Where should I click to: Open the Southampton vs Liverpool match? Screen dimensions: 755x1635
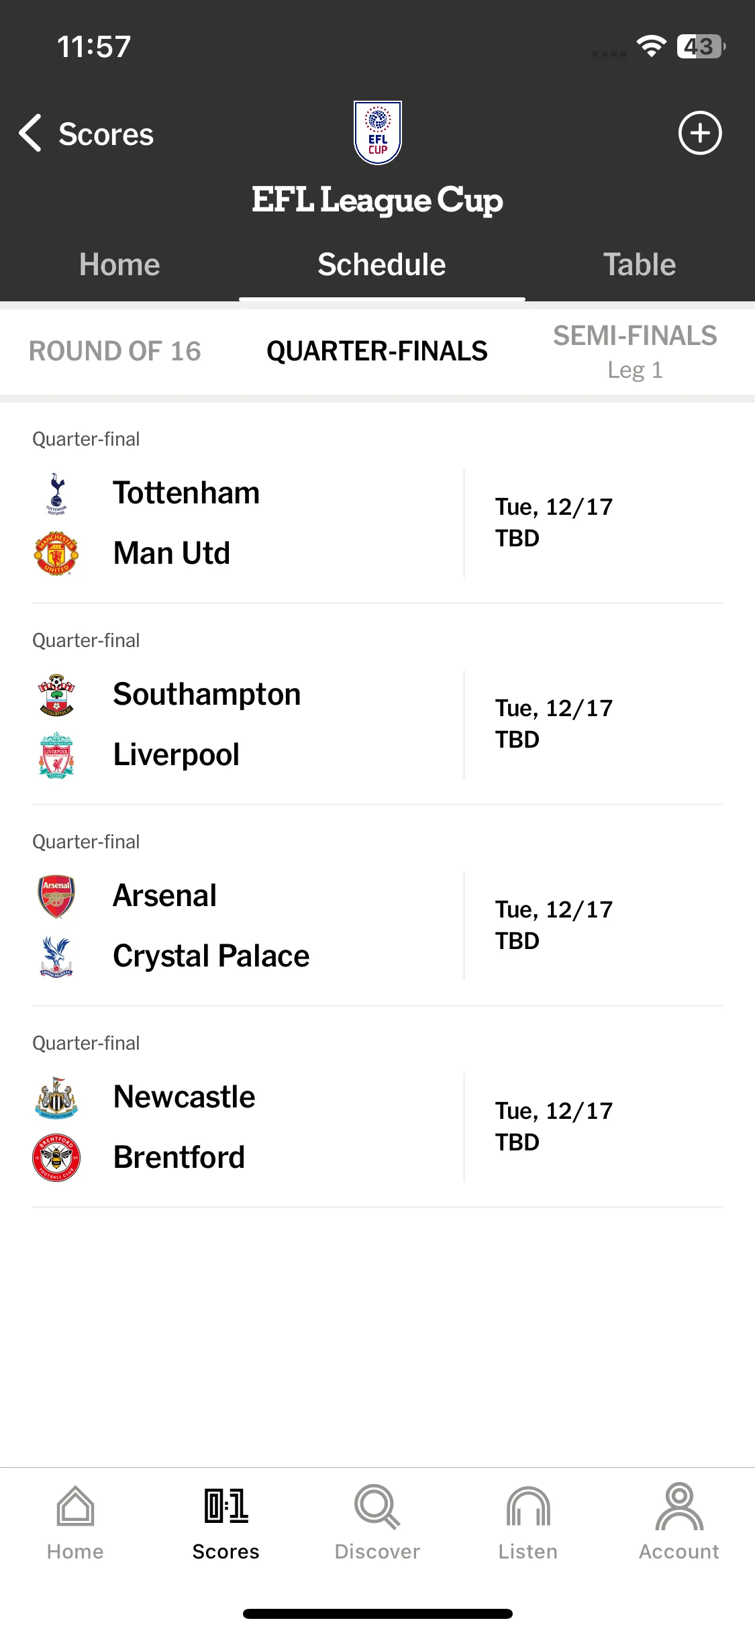(377, 725)
